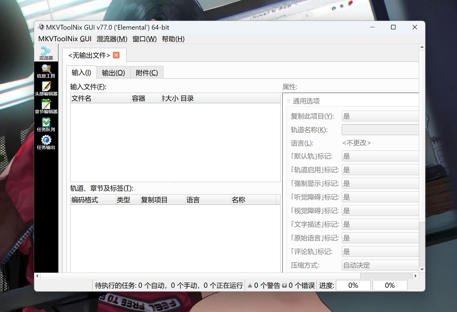Screen dimensions: 457x312
Task: Select the <无输出文件> tab
Action: (x=89, y=55)
